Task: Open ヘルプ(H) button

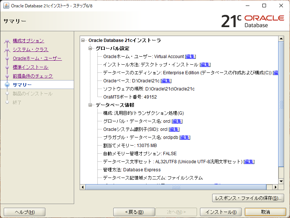Action: [25, 212]
